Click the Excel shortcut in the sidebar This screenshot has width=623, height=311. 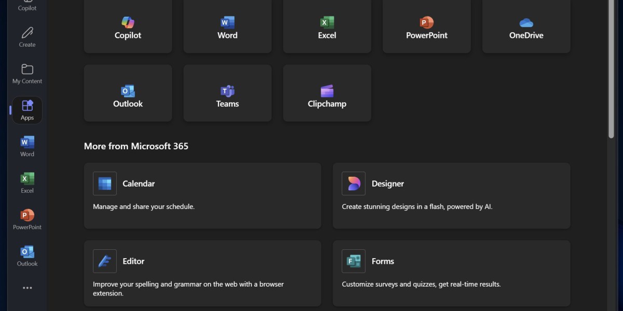click(x=27, y=183)
